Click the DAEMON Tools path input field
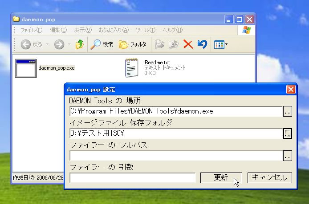Viewport: 309px width, 204px height. (176, 111)
